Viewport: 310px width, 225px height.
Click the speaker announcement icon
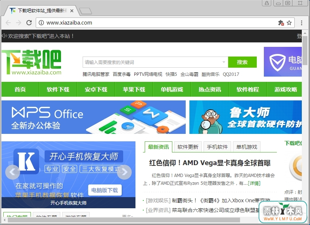4,36
